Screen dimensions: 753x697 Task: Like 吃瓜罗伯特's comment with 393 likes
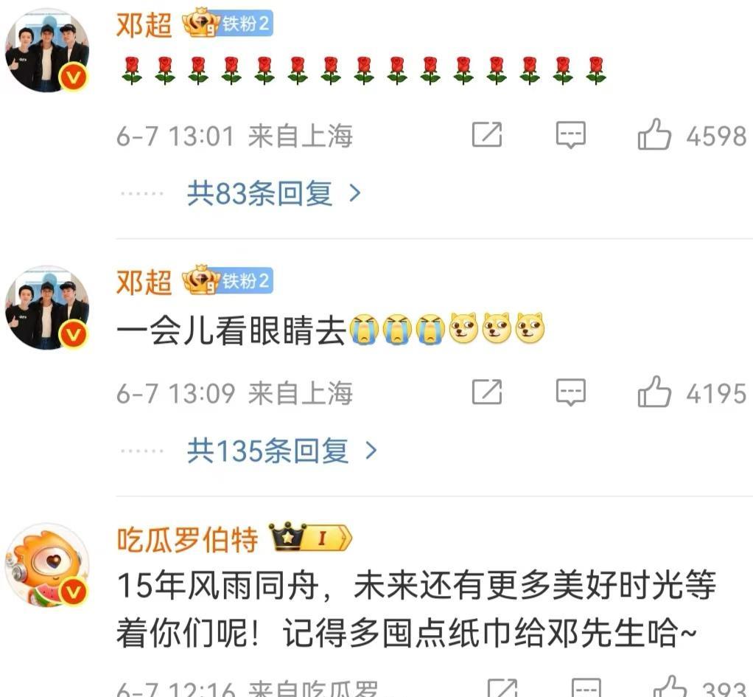point(670,687)
